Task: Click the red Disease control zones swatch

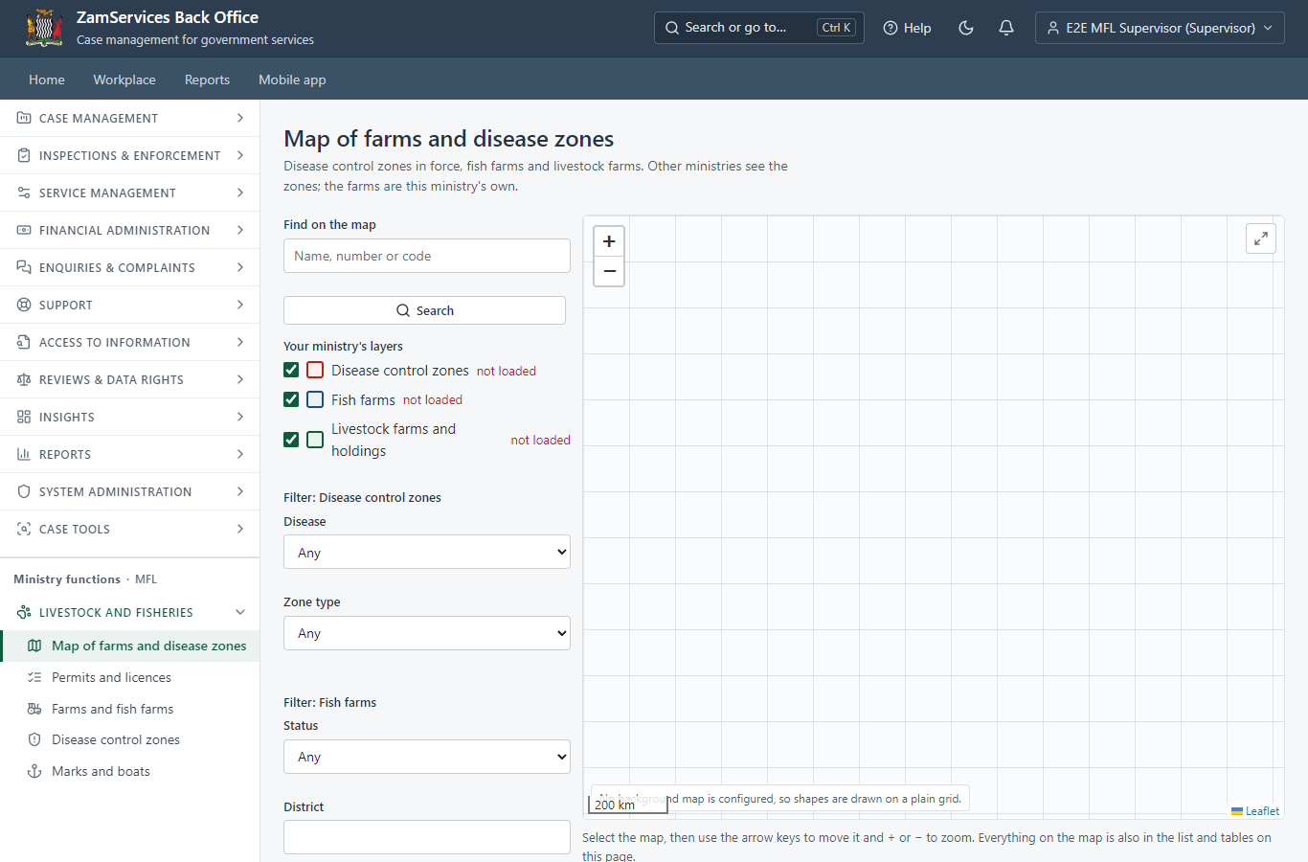Action: pos(315,370)
